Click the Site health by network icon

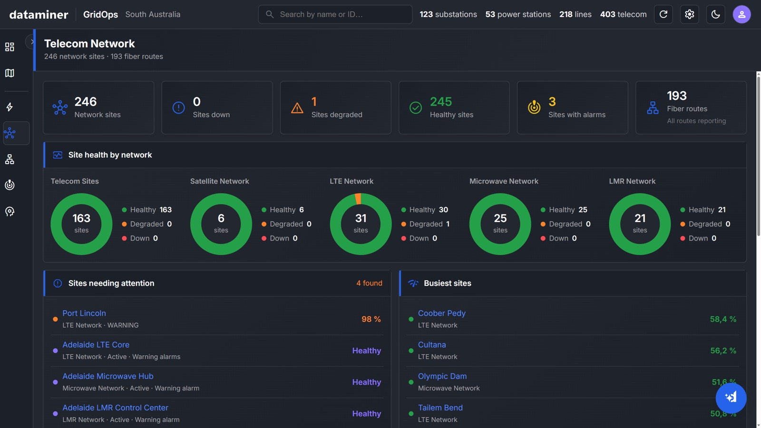point(58,155)
